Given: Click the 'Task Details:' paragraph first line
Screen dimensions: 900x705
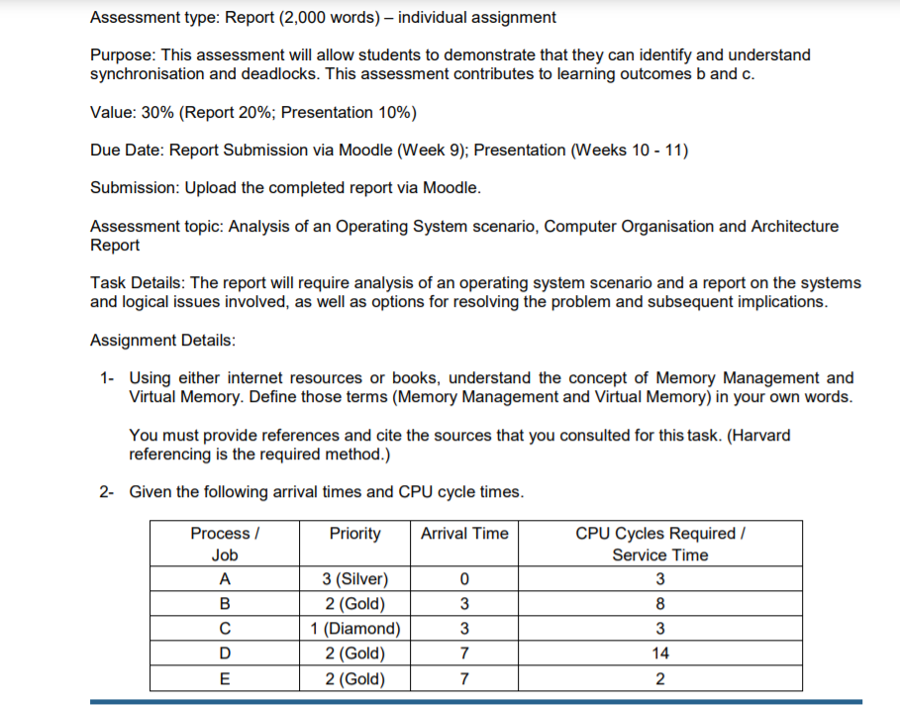Looking at the screenshot, I should [475, 283].
